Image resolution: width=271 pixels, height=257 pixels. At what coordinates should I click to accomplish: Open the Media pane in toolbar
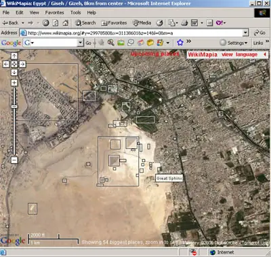click(x=142, y=22)
